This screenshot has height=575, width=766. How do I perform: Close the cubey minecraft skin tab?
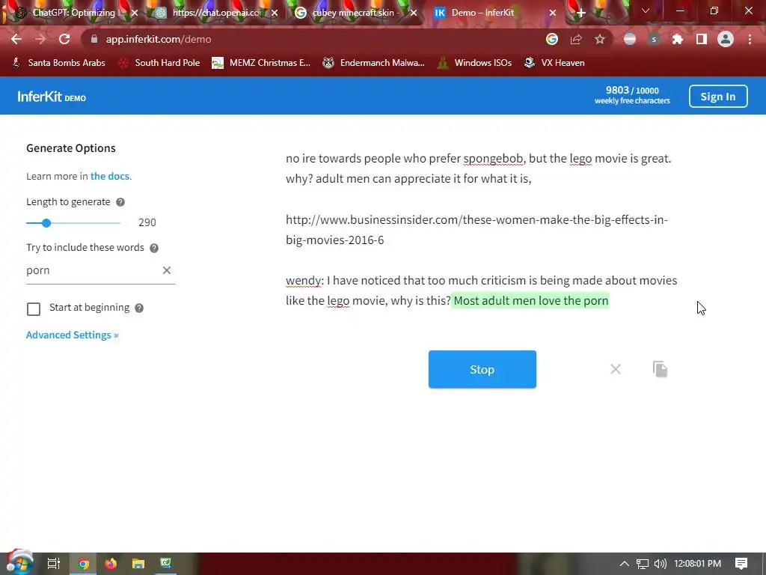coord(414,13)
